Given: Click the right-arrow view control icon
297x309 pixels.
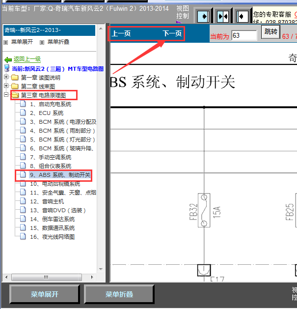Looking at the screenshot, I should click(x=203, y=16).
